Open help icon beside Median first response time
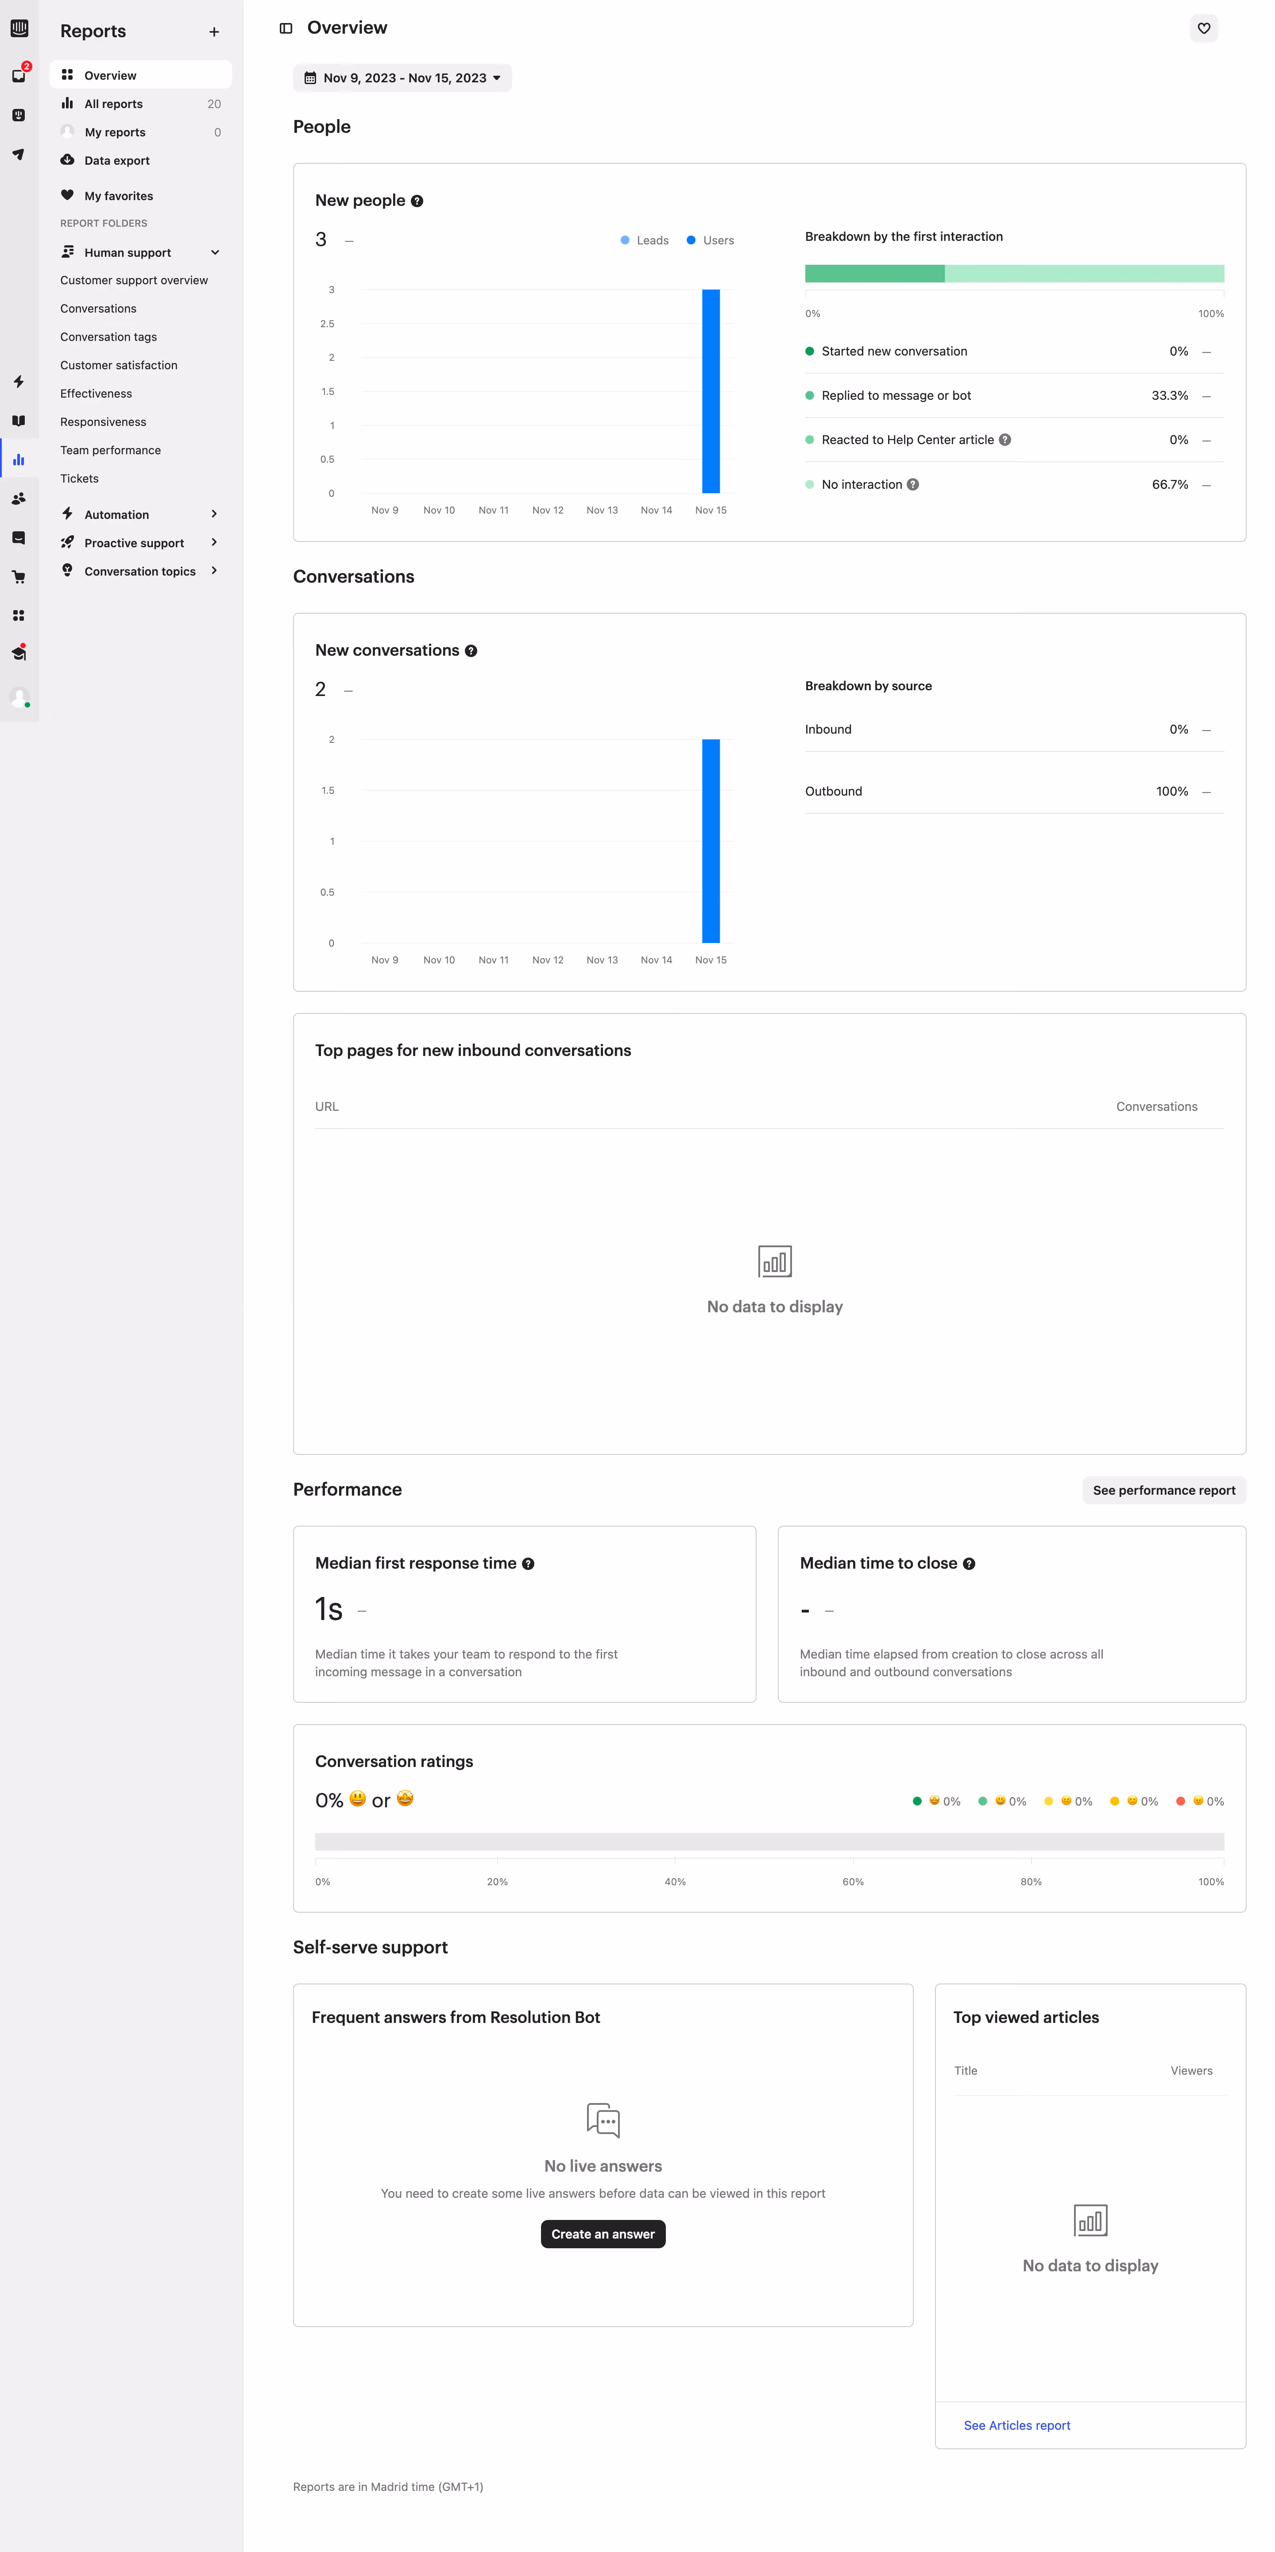Viewport: 1275px width, 2552px height. (x=528, y=1563)
